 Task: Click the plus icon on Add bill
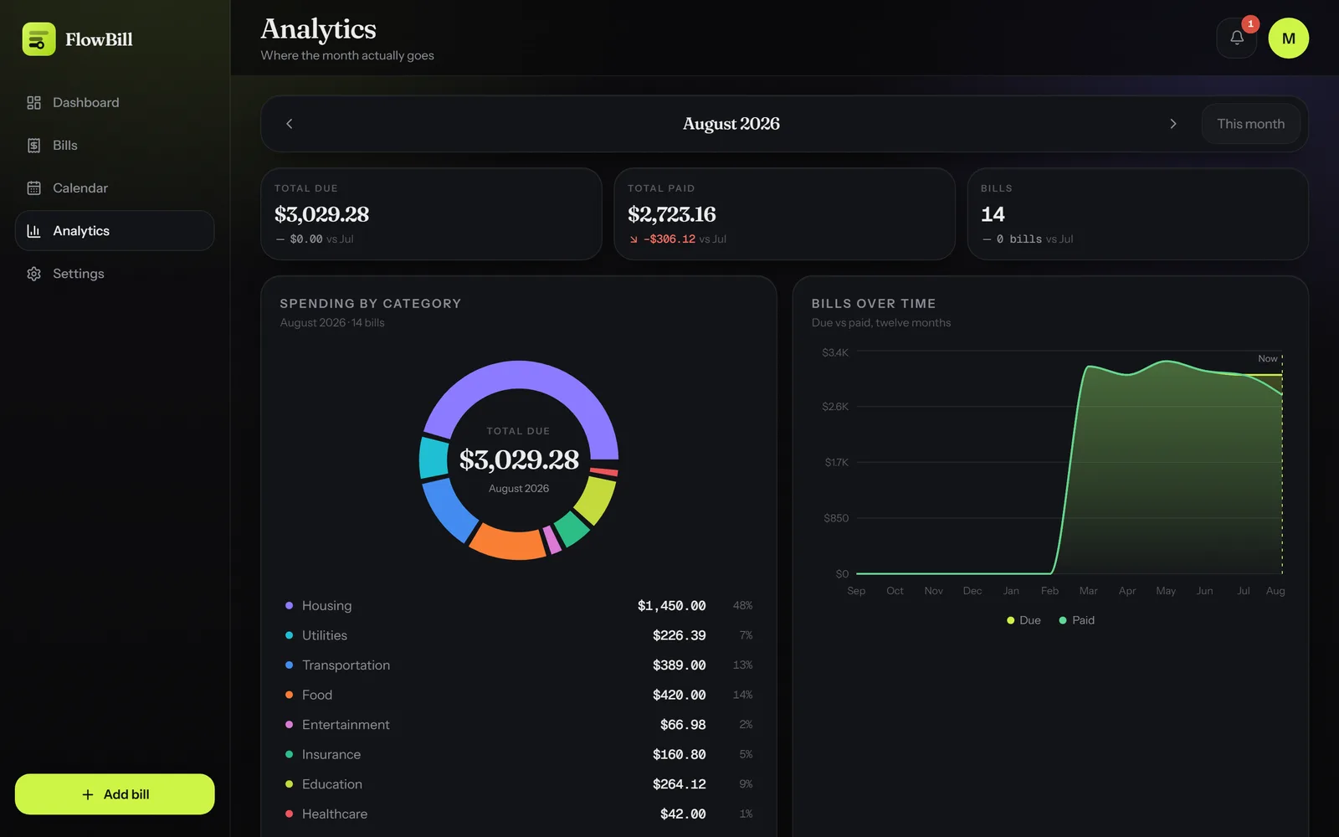[x=88, y=794]
